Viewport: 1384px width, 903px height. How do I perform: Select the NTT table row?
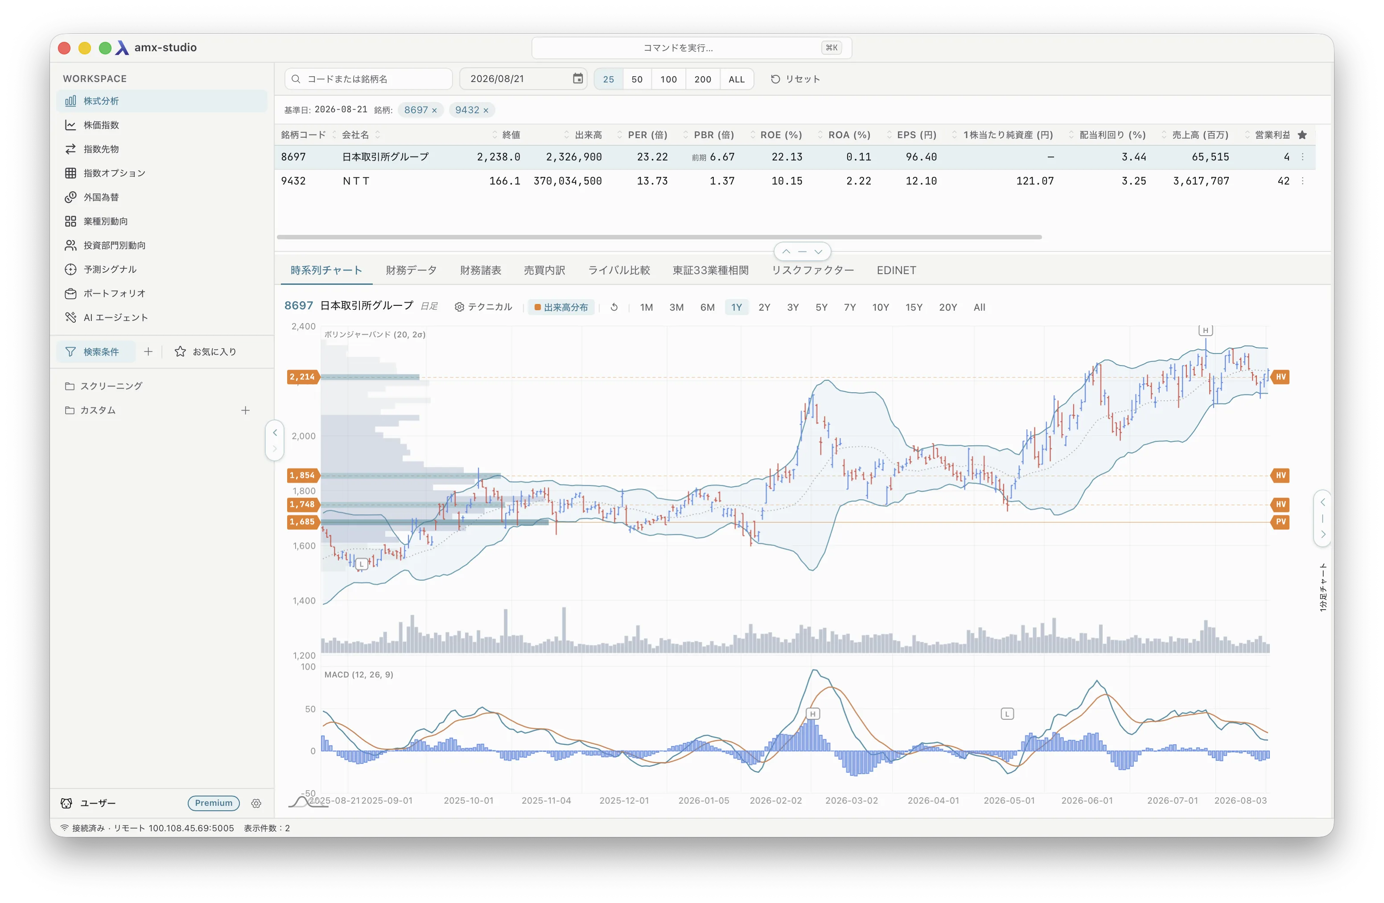795,181
